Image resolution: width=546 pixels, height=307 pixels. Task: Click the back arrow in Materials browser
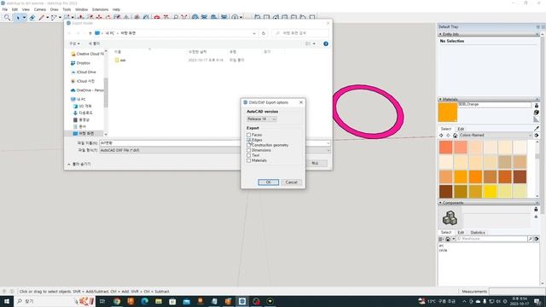442,135
